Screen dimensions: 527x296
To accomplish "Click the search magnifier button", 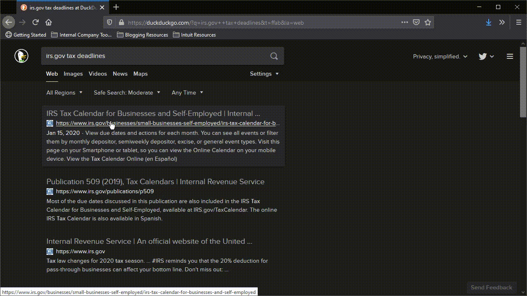I will tap(274, 56).
